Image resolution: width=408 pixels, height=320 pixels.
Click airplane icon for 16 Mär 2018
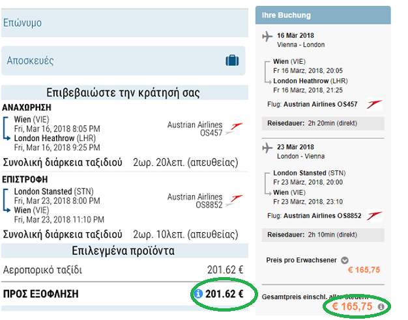(267, 36)
